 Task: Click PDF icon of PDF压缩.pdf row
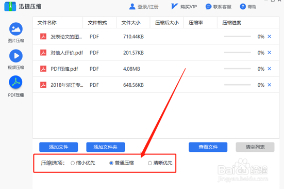43,69
